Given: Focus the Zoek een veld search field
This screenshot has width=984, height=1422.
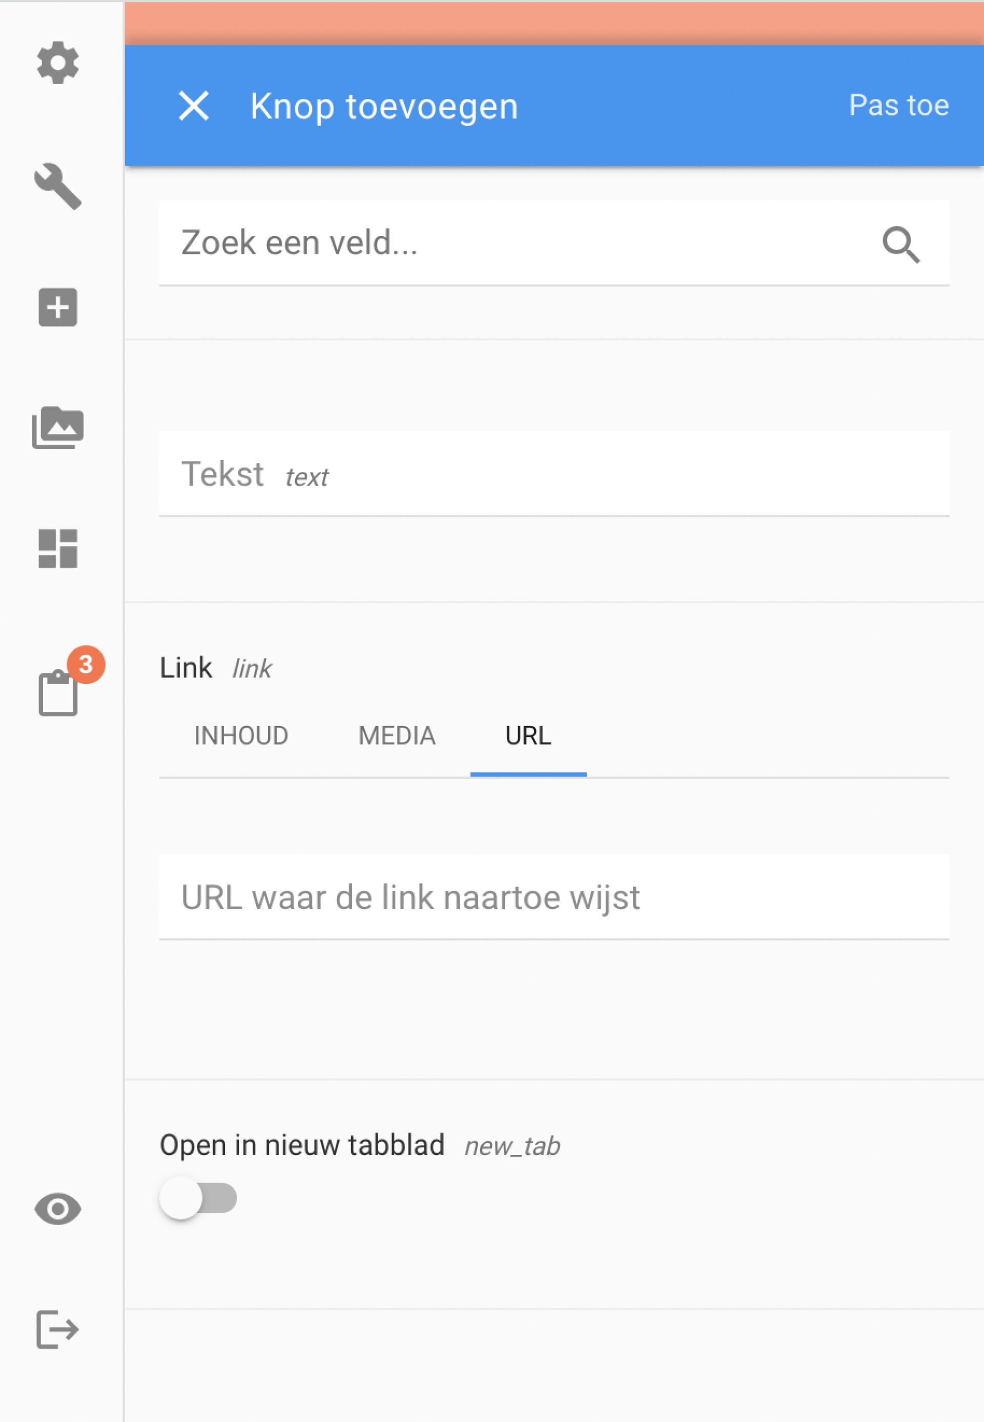Looking at the screenshot, I should (553, 243).
